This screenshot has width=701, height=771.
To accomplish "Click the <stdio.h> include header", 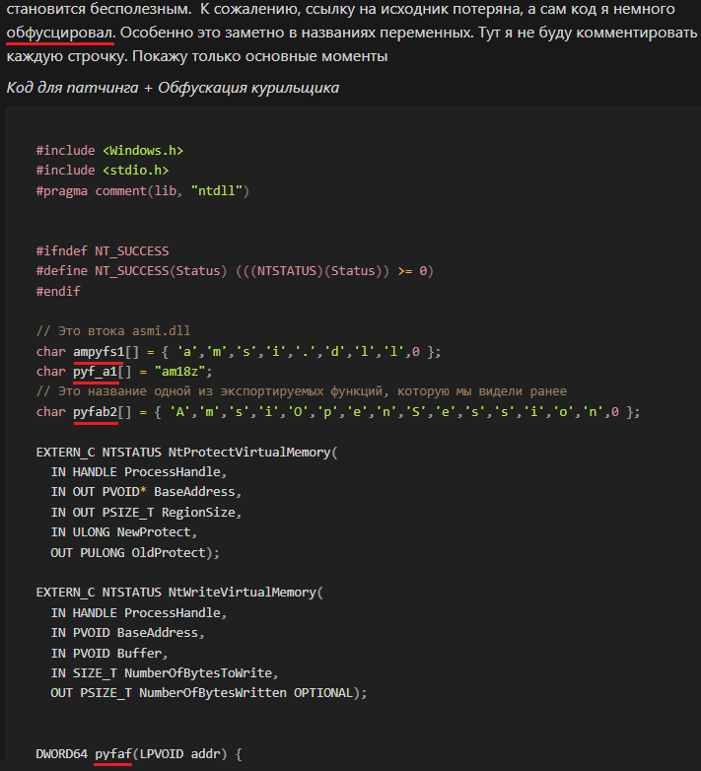I will click(x=136, y=170).
